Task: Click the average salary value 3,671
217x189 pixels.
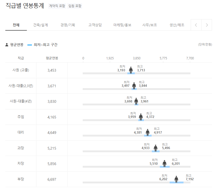Action: click(x=52, y=86)
